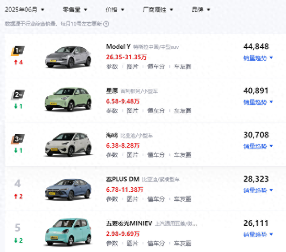Click the sales figure 28,323
Image resolution: width=286 pixels, height=252 pixels.
click(256, 179)
